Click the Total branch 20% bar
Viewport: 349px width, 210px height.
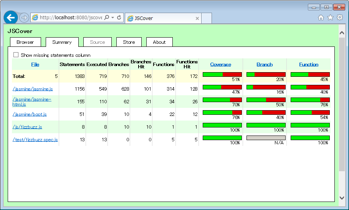coord(266,74)
